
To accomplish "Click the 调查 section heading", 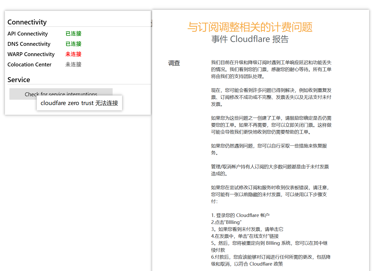I will pos(174,63).
